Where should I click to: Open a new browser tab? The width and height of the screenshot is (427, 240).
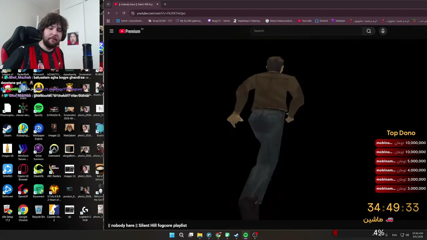[x=165, y=4]
